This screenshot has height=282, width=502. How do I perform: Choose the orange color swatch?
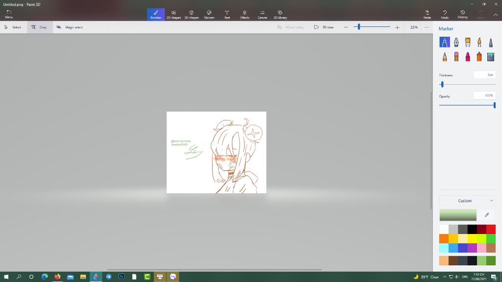click(x=444, y=238)
